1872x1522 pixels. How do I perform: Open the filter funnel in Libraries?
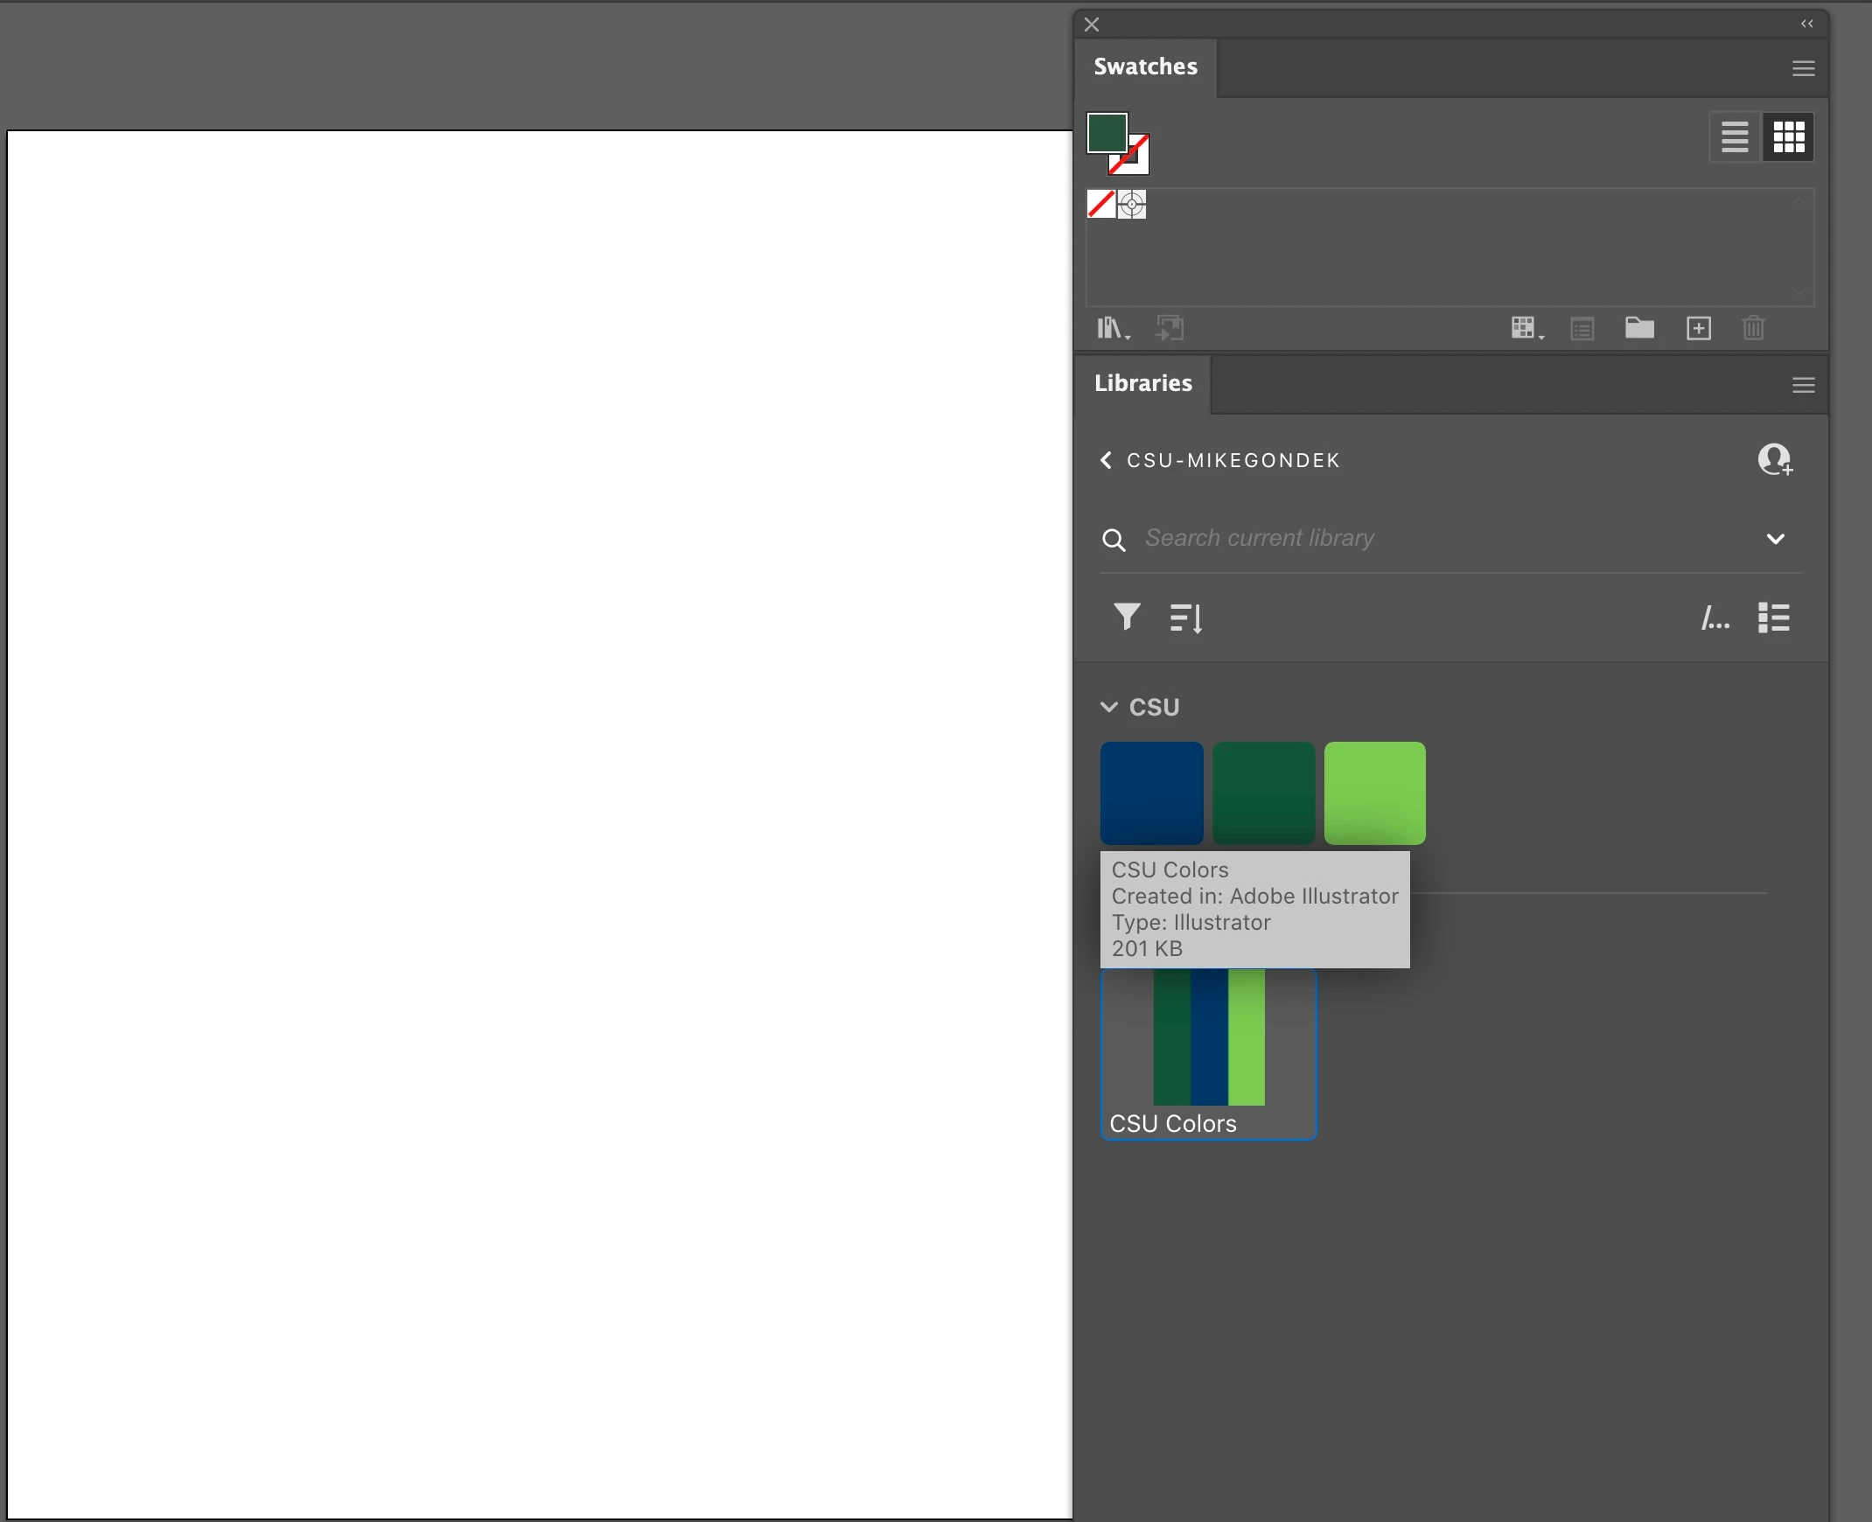tap(1127, 617)
